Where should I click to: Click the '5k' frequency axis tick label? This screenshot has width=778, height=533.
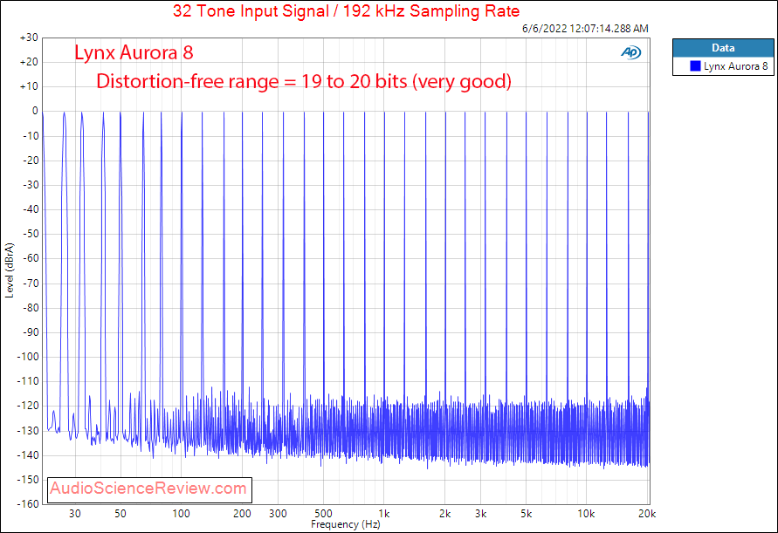point(527,514)
